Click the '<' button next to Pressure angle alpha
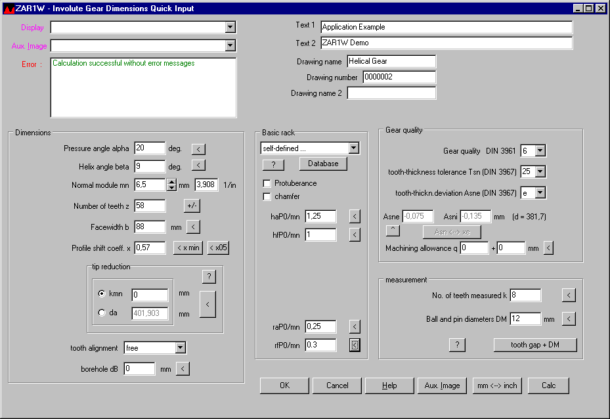 (198, 148)
